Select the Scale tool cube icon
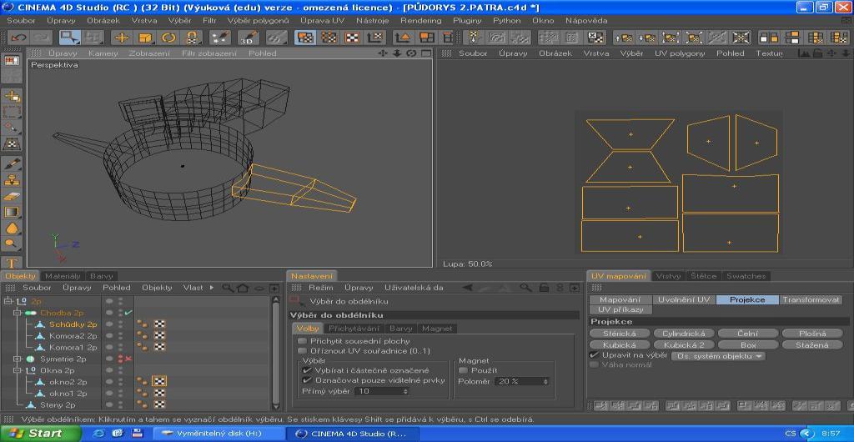Screen dimensions: 854x442 coord(145,38)
